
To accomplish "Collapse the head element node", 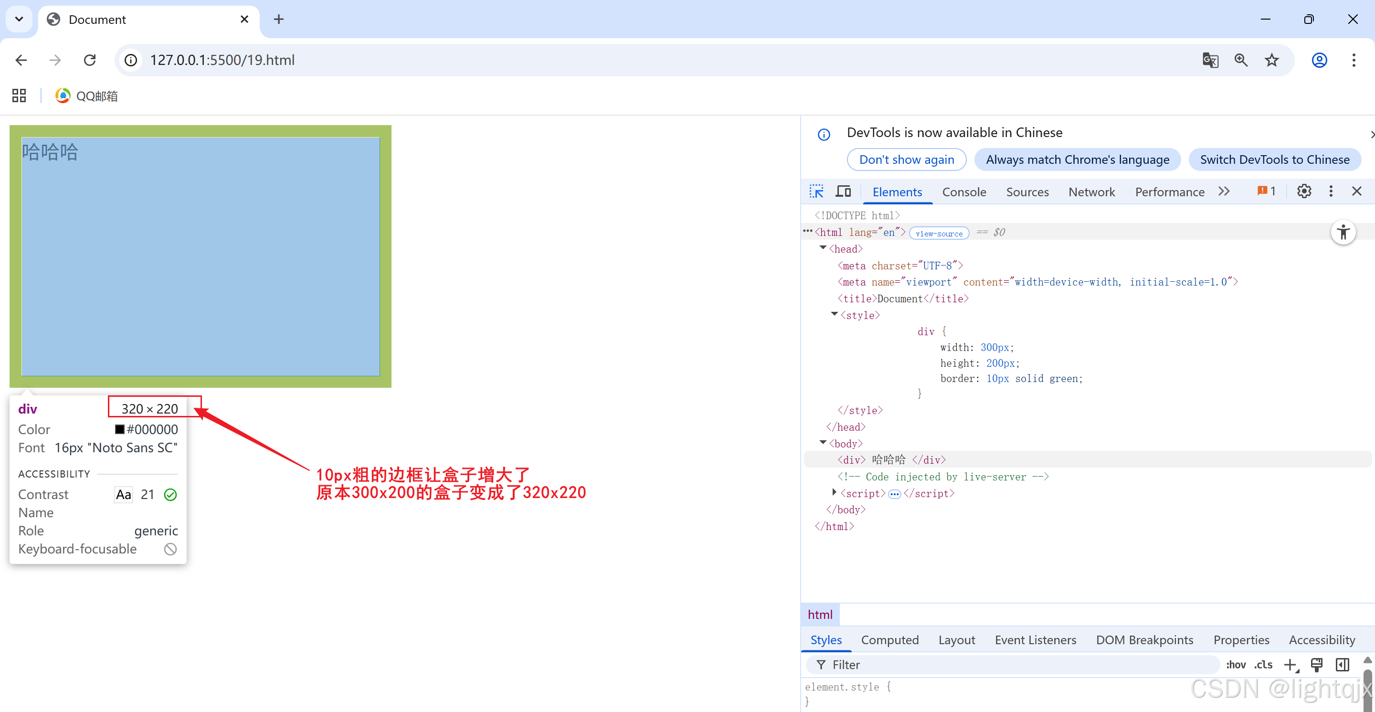I will coord(823,248).
